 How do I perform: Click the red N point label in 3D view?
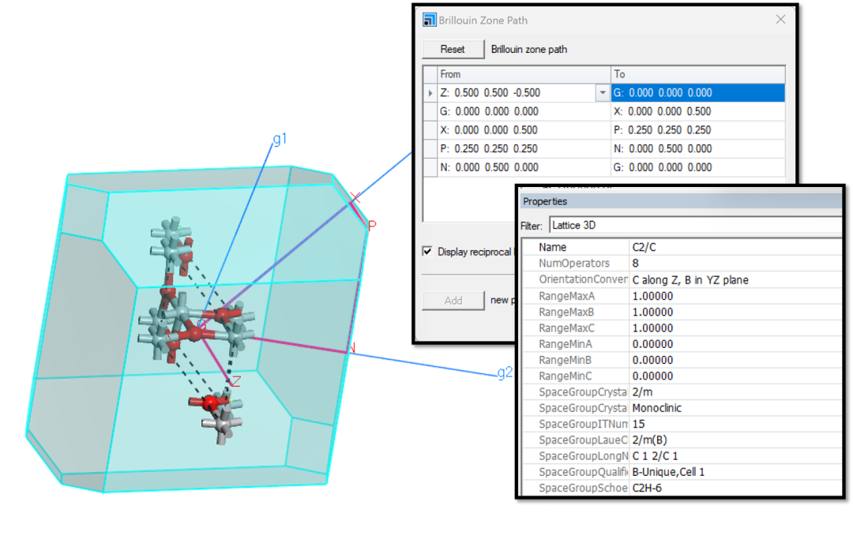[353, 348]
